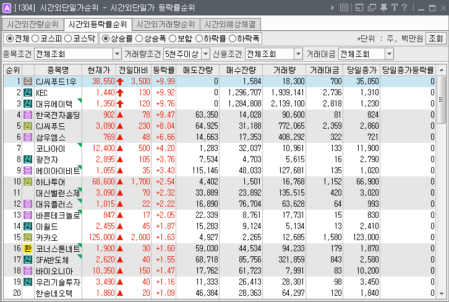Select the 상승률 radio button
The width and height of the screenshot is (449, 302).
pos(106,38)
